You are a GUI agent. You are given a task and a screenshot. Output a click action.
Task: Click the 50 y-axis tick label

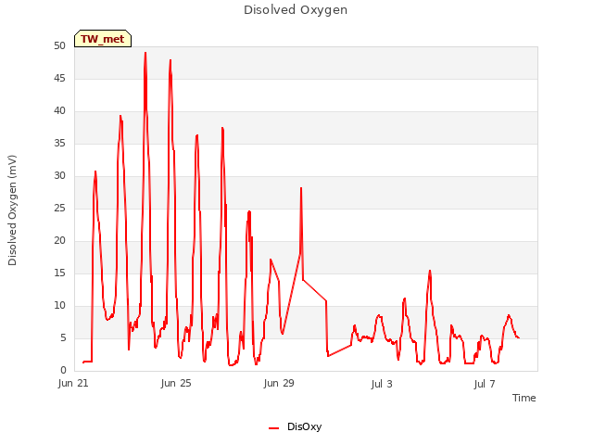59,45
